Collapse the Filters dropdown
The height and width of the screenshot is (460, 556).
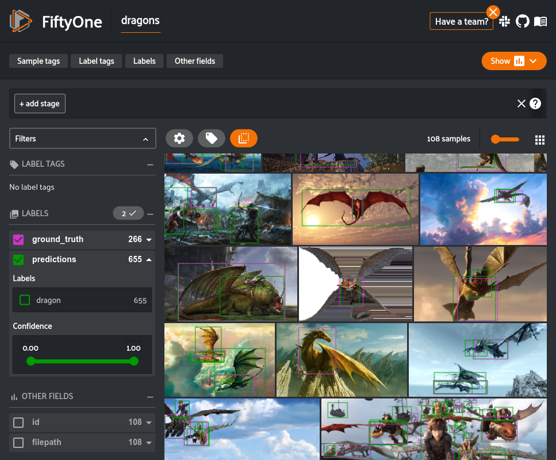click(145, 139)
